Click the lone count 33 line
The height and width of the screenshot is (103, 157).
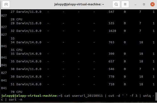pos(13,38)
